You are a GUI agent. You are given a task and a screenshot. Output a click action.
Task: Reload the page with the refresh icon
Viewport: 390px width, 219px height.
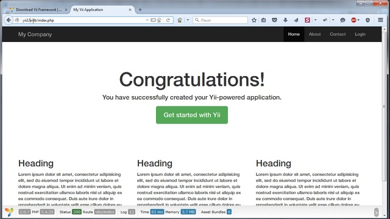(x=168, y=20)
